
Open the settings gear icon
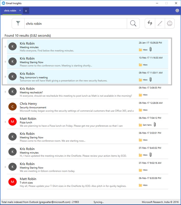177,10
